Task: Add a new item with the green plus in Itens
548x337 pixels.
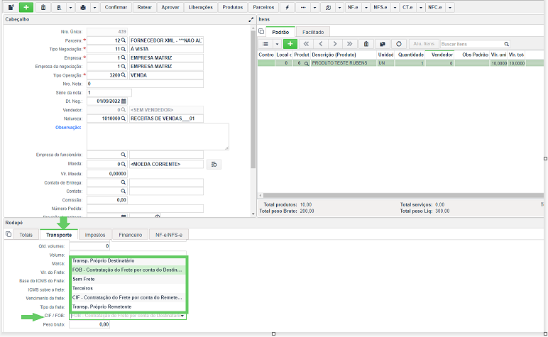Action: coord(290,44)
